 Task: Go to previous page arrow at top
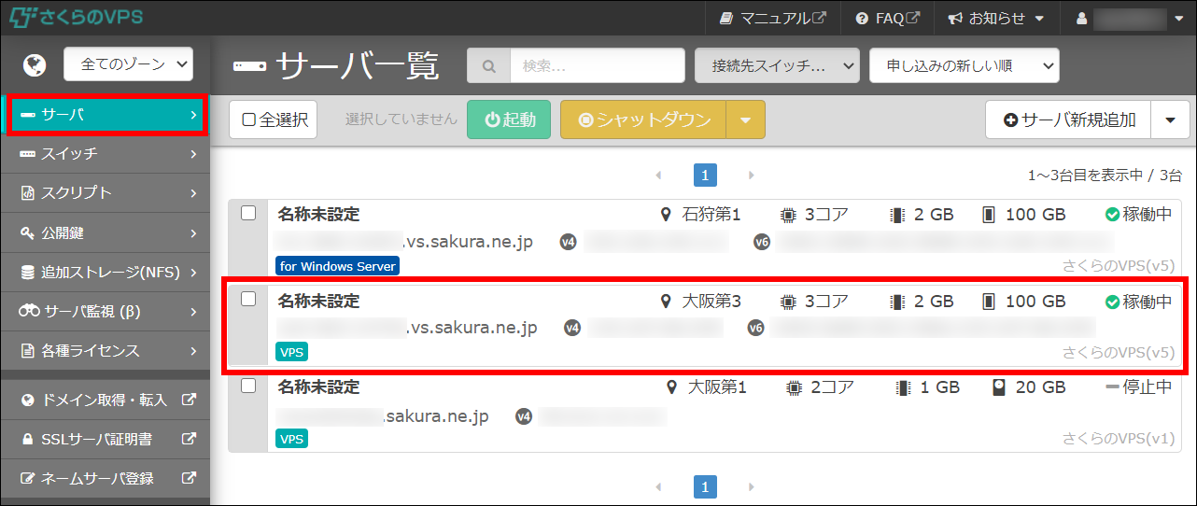(658, 175)
